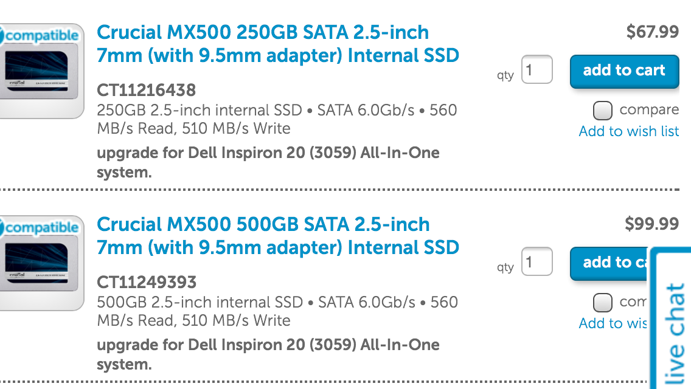Add the 500GB MX500 to cart
Viewport: 691px width, 389px height.
pyautogui.click(x=609, y=263)
